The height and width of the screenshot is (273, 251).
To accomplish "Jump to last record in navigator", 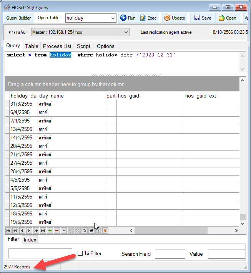I will (x=43, y=231).
